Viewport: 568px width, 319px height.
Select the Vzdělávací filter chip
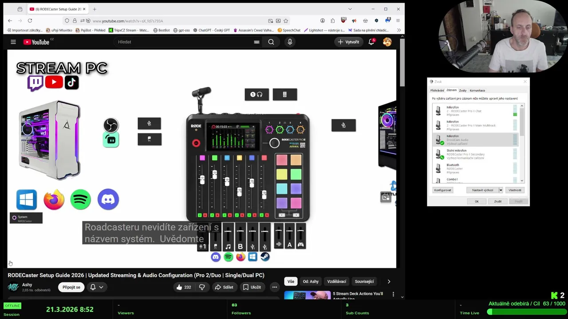[x=337, y=281]
